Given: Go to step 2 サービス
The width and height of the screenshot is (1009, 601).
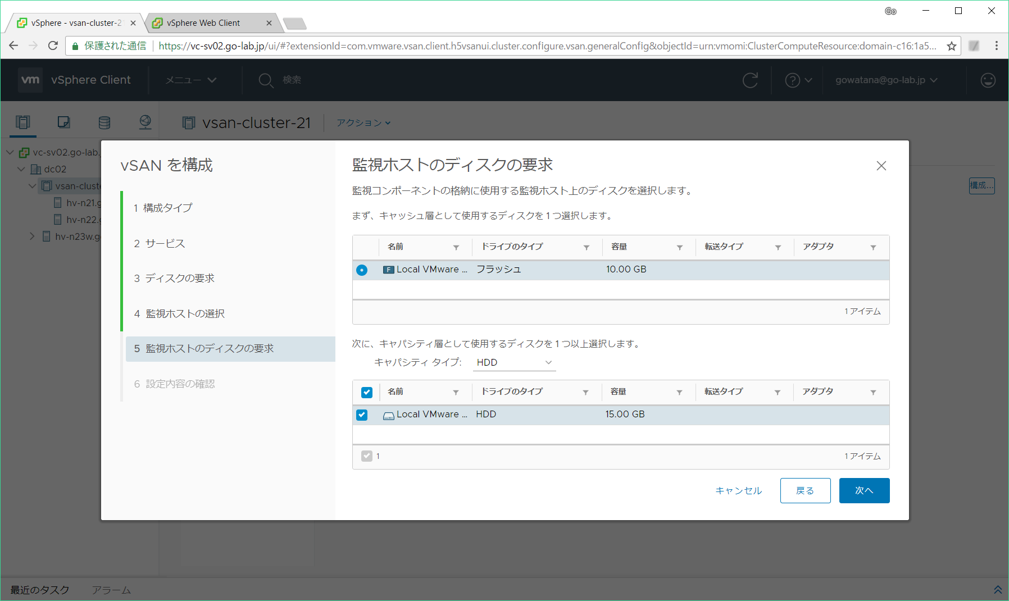Looking at the screenshot, I should pos(160,243).
